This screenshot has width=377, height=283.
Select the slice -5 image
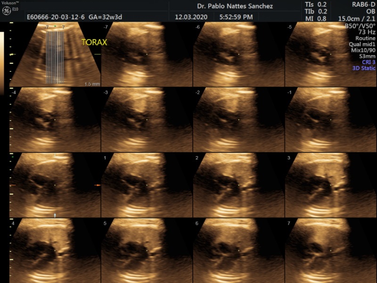330,54
